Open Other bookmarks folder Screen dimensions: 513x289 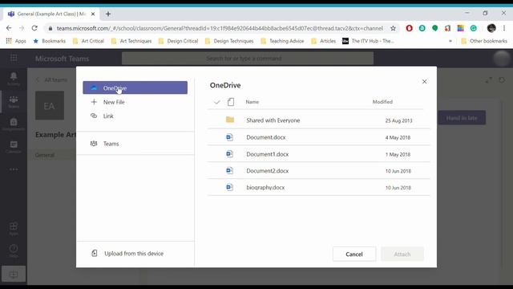click(x=484, y=41)
